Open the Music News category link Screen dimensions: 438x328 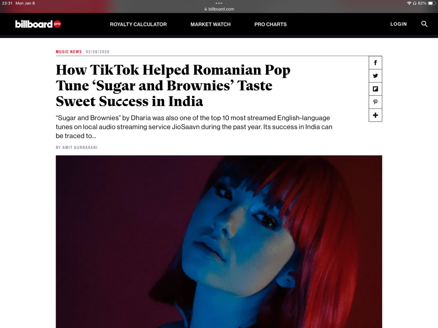(x=69, y=52)
